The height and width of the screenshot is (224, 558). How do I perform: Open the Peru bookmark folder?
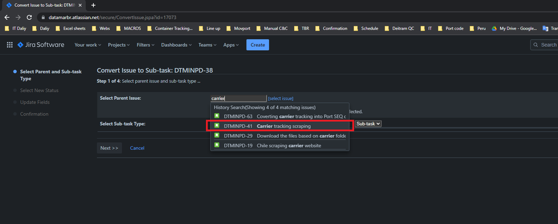(477, 28)
